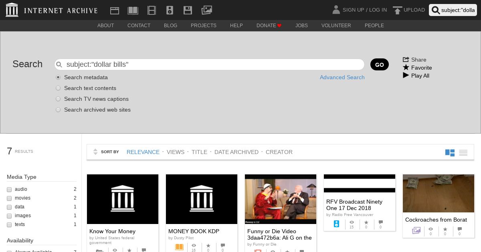
Task: Sort results by VIEWS
Action: coord(176,152)
